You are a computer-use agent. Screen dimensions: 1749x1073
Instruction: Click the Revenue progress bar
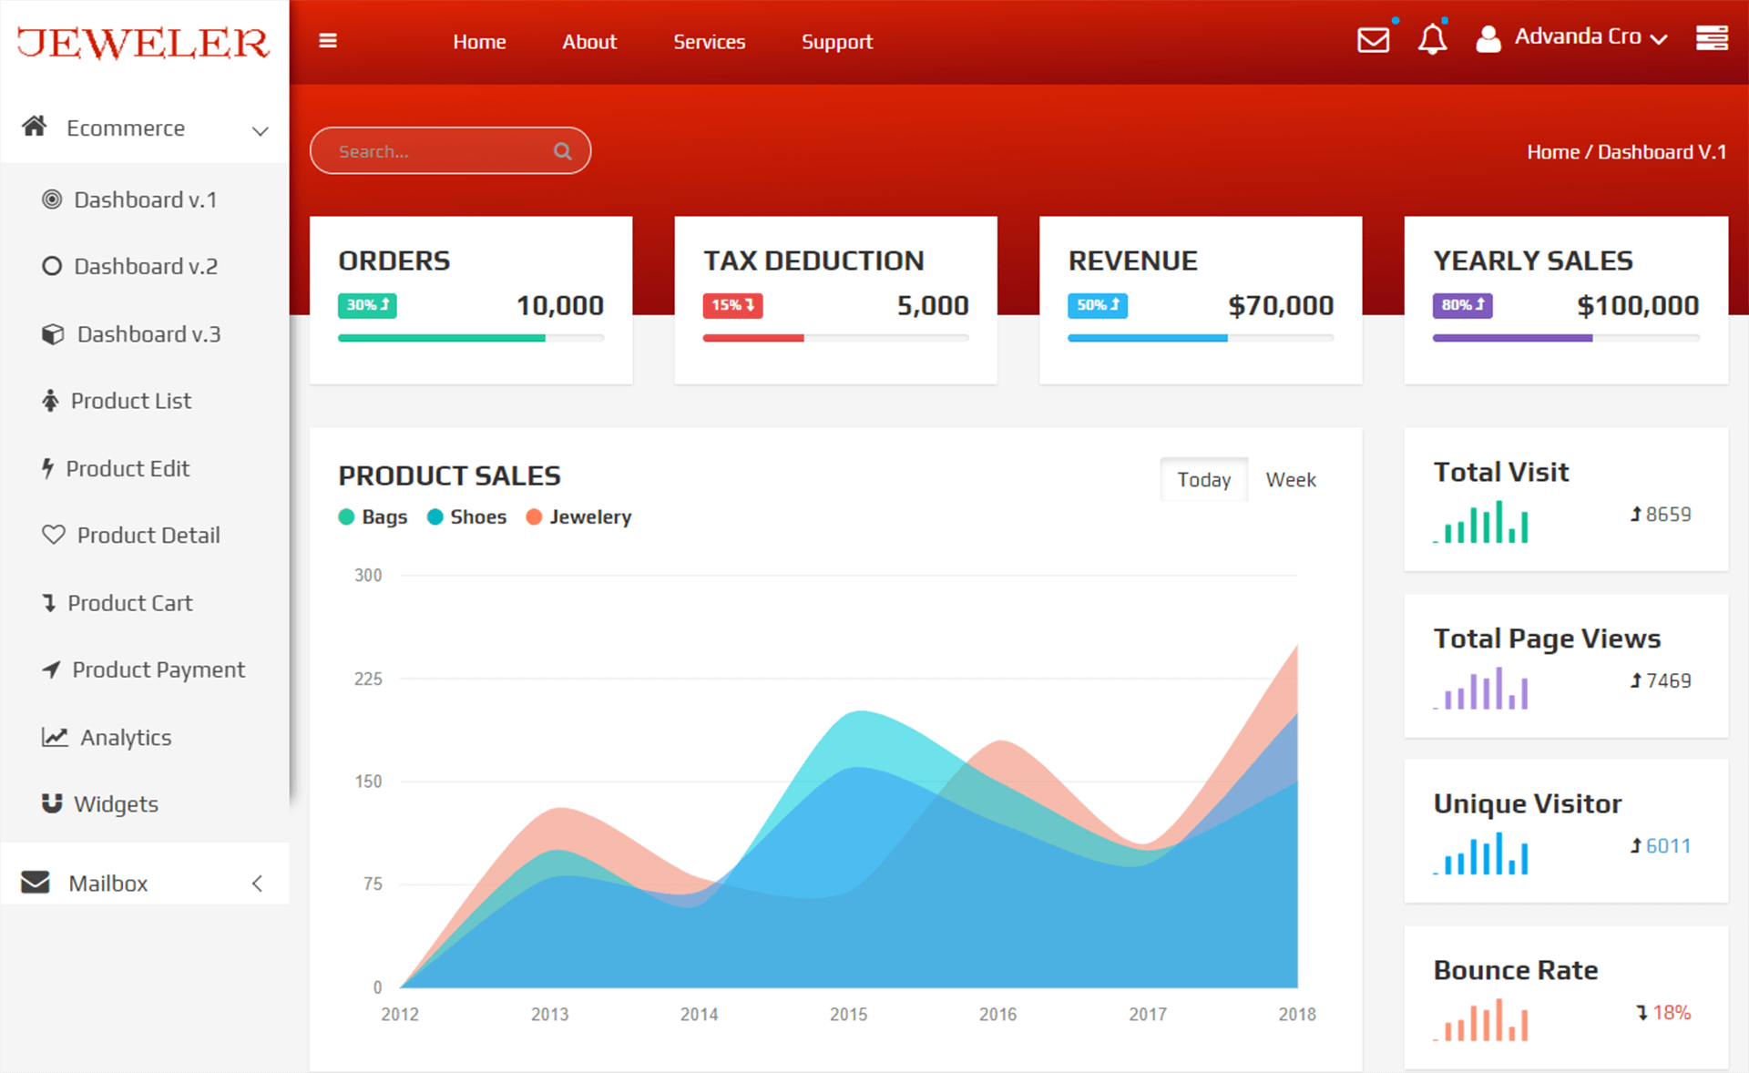click(1201, 338)
